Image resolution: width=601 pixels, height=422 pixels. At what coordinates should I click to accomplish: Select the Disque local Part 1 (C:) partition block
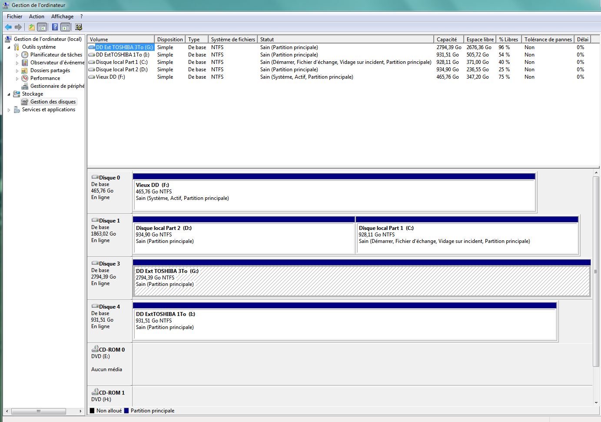[467, 236]
